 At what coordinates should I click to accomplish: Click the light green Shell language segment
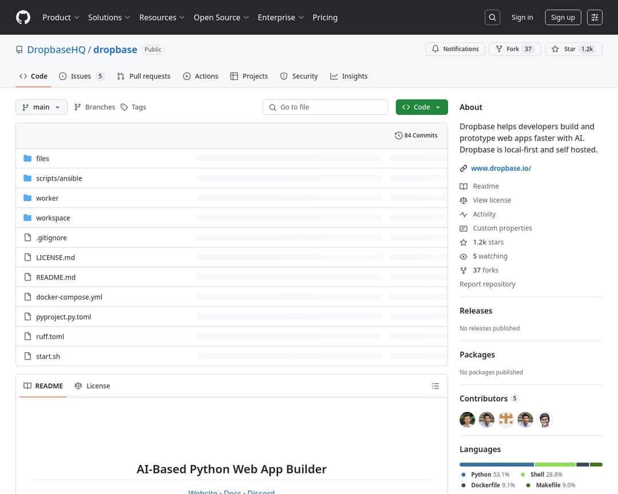pos(555,464)
